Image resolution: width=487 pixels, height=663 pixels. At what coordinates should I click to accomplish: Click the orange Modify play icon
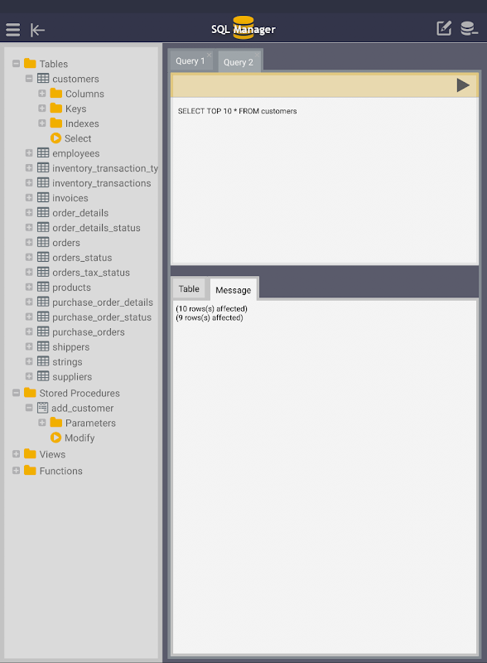tap(55, 438)
